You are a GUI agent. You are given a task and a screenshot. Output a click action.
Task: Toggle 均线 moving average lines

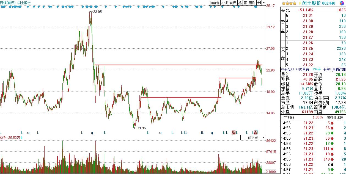224,3
